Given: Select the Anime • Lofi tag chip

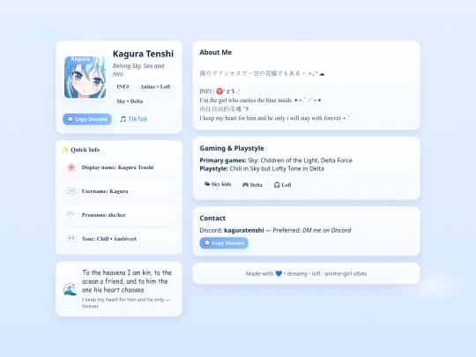Looking at the screenshot, I should [155, 86].
